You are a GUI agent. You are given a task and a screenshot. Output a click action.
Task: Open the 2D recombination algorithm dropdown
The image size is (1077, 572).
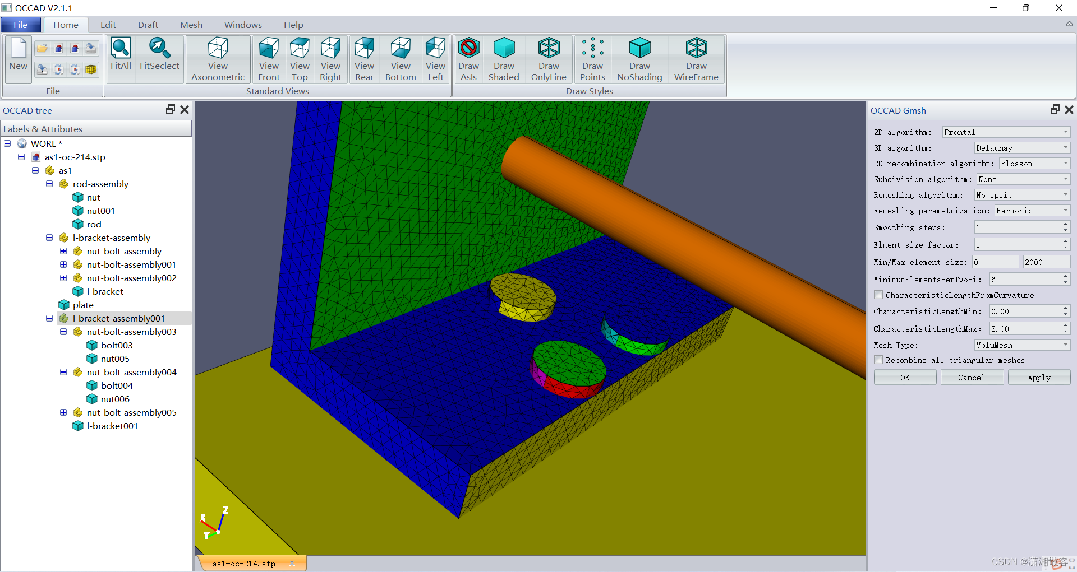coord(1034,164)
